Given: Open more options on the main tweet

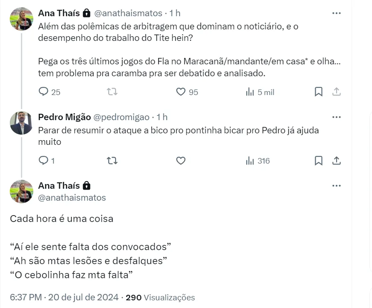Looking at the screenshot, I should coord(336,186).
